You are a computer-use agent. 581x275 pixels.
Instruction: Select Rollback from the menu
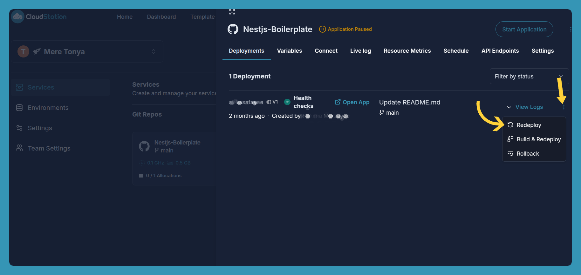[x=534, y=154]
